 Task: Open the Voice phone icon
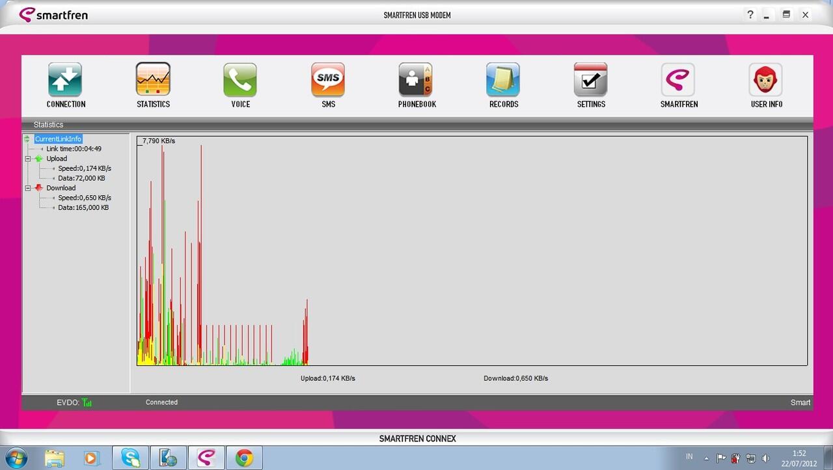[x=240, y=79]
